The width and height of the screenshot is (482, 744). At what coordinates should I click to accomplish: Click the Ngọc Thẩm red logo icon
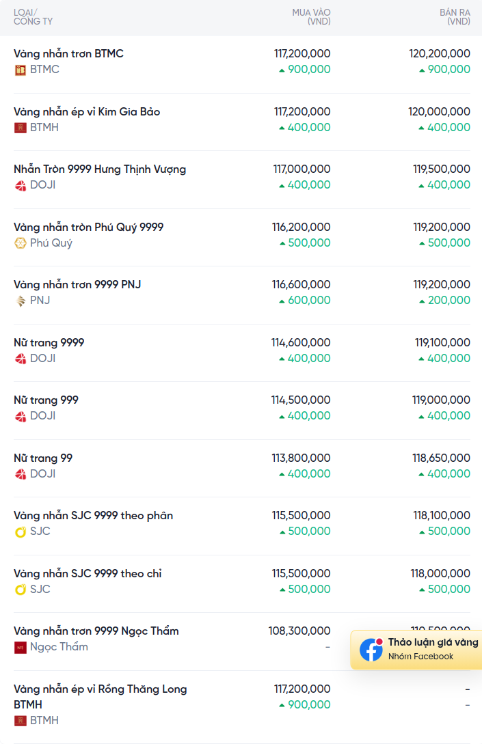tap(21, 647)
